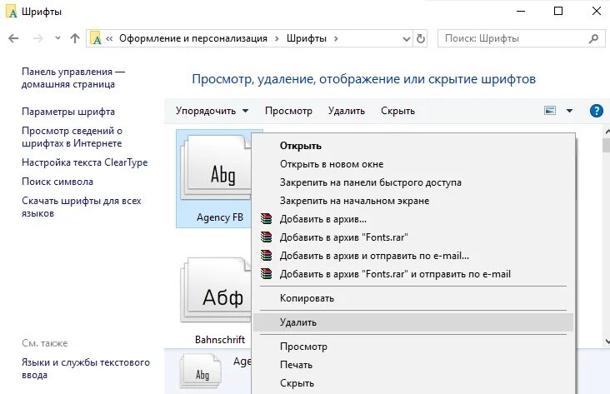Click the Скрыть toolbar button
Screen dimensions: 610x394
click(x=397, y=111)
